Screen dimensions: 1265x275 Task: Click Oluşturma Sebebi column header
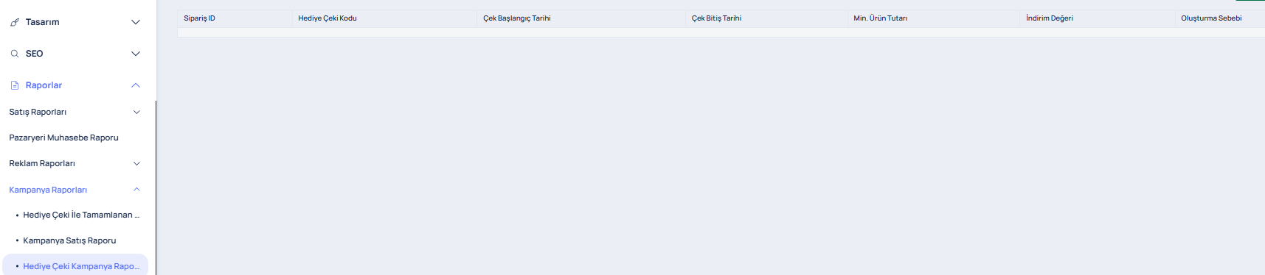(1211, 18)
